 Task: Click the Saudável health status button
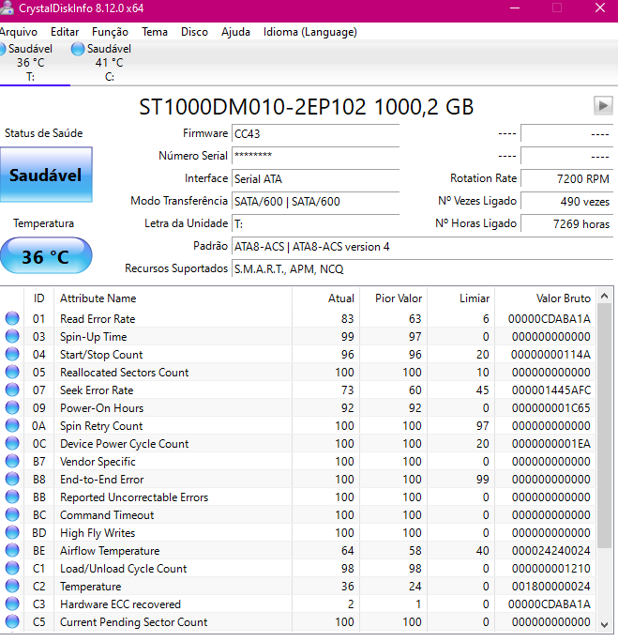tap(46, 175)
